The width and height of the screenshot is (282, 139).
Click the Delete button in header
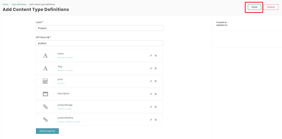pyautogui.click(x=271, y=7)
